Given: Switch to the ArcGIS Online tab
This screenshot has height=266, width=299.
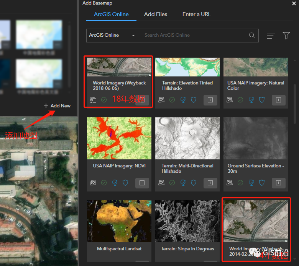Looking at the screenshot, I should pyautogui.click(x=111, y=14).
